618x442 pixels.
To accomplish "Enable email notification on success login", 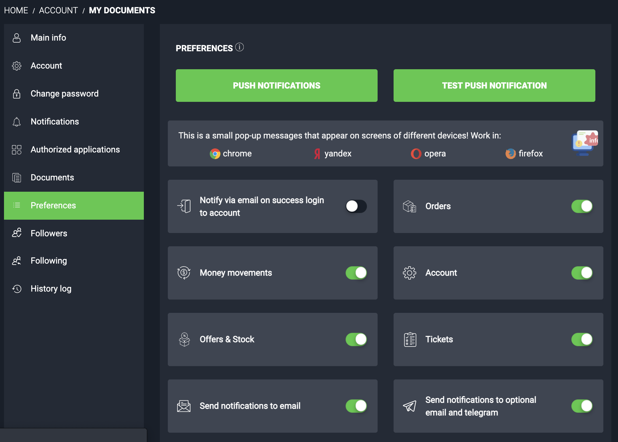I will (x=356, y=206).
